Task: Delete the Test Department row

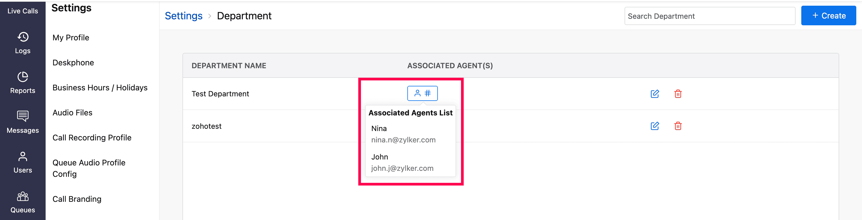Action: point(678,94)
